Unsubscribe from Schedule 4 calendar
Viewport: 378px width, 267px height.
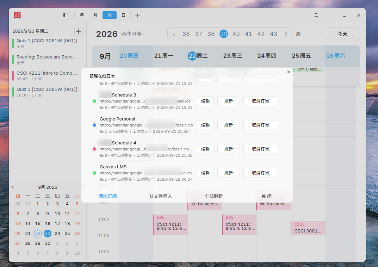(260, 149)
